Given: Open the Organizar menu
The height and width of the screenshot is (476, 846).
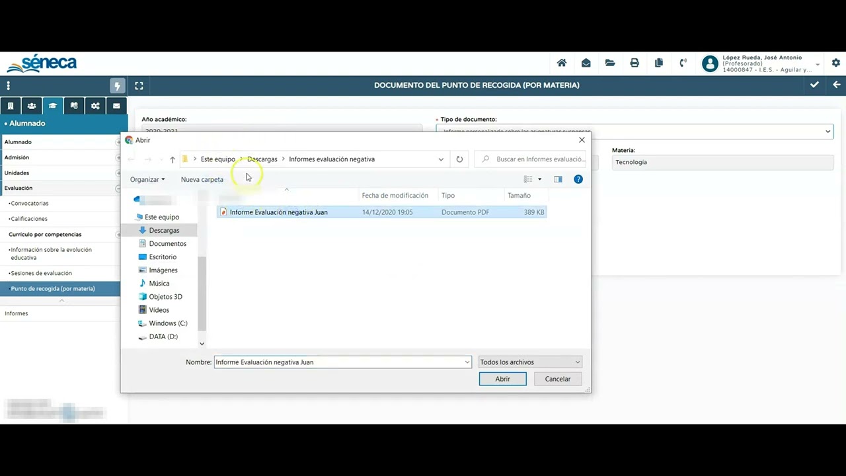Looking at the screenshot, I should click(x=147, y=179).
